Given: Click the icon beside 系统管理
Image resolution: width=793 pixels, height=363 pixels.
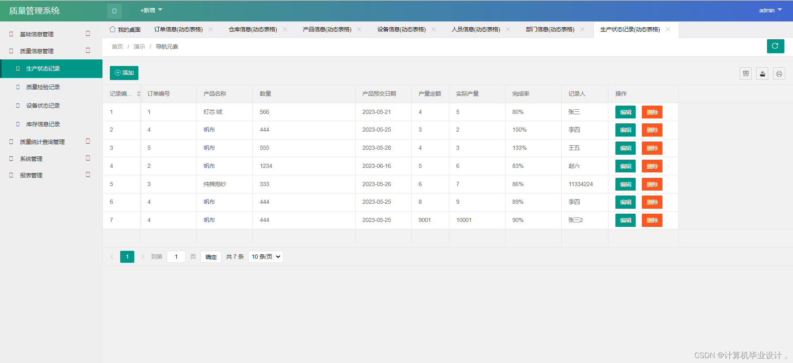Looking at the screenshot, I should point(11,159).
